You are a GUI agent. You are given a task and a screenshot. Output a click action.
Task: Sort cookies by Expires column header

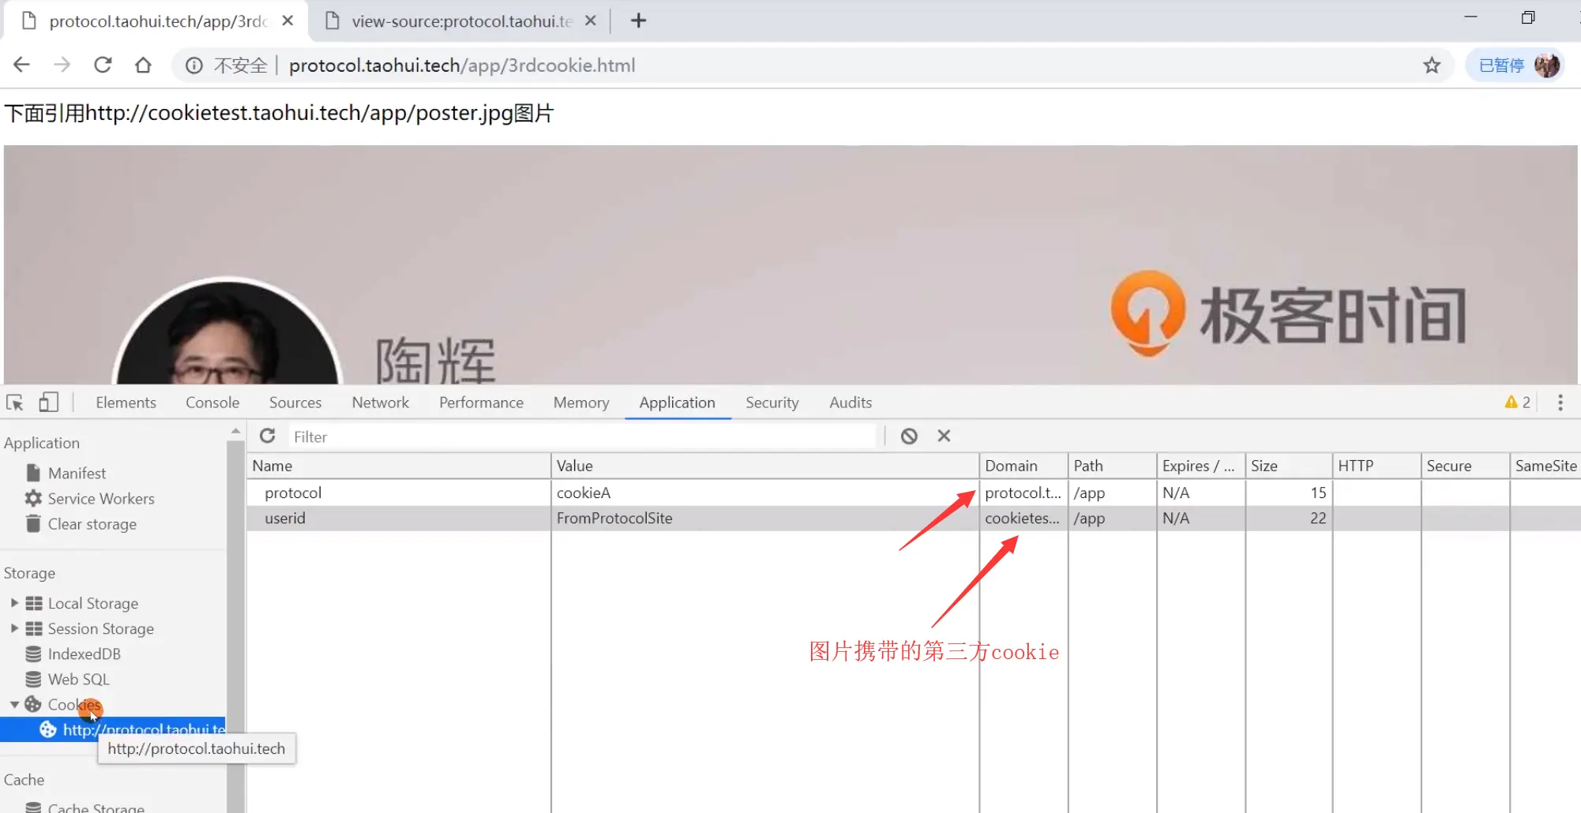tap(1201, 466)
